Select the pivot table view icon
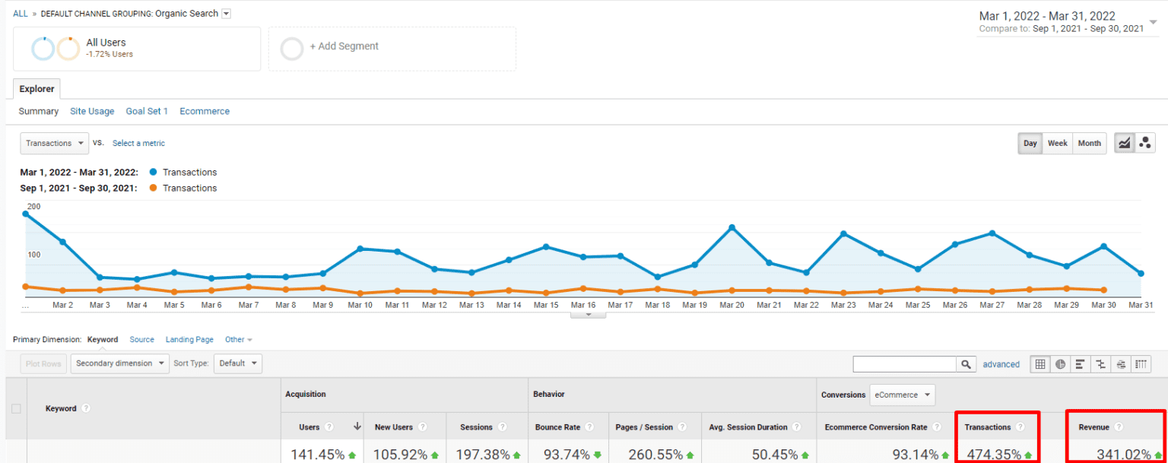Screen dimensions: 1168x463 (x=1141, y=364)
